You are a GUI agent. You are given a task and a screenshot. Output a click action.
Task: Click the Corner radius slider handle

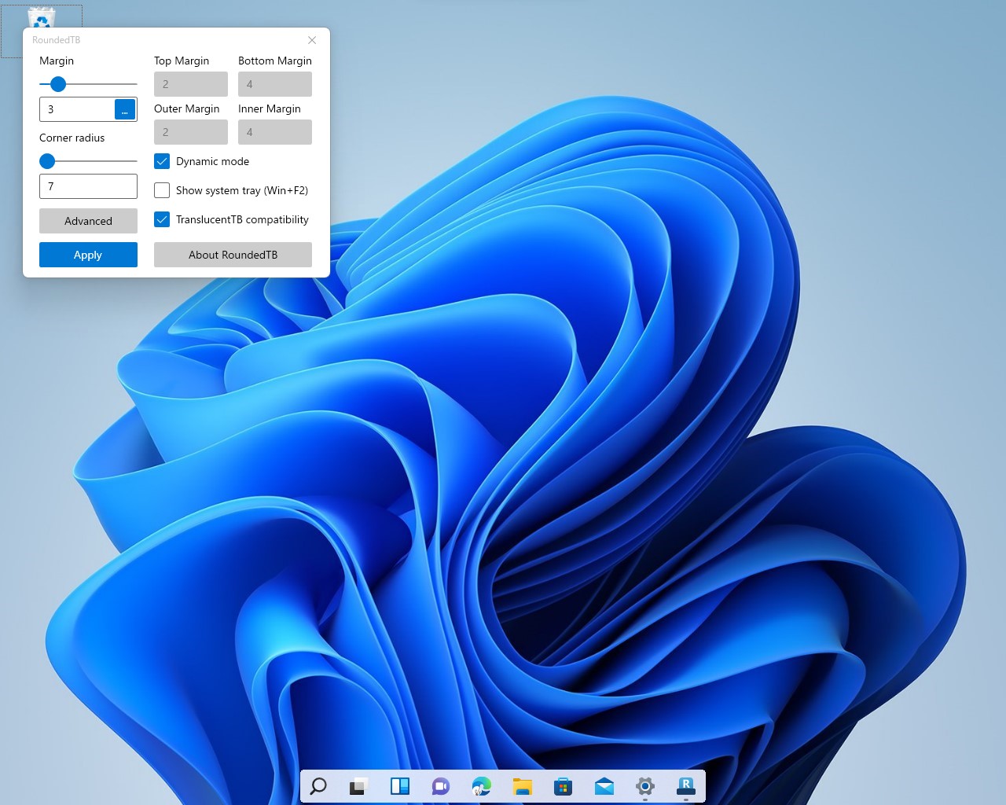(47, 161)
